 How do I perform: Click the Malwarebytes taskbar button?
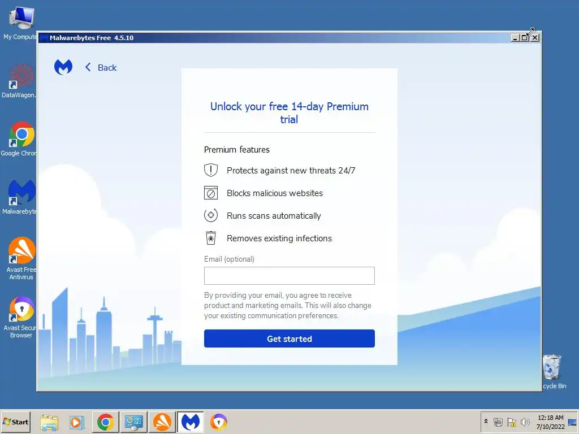(191, 422)
